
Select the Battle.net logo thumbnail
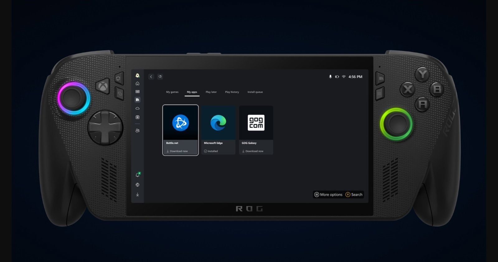point(181,122)
